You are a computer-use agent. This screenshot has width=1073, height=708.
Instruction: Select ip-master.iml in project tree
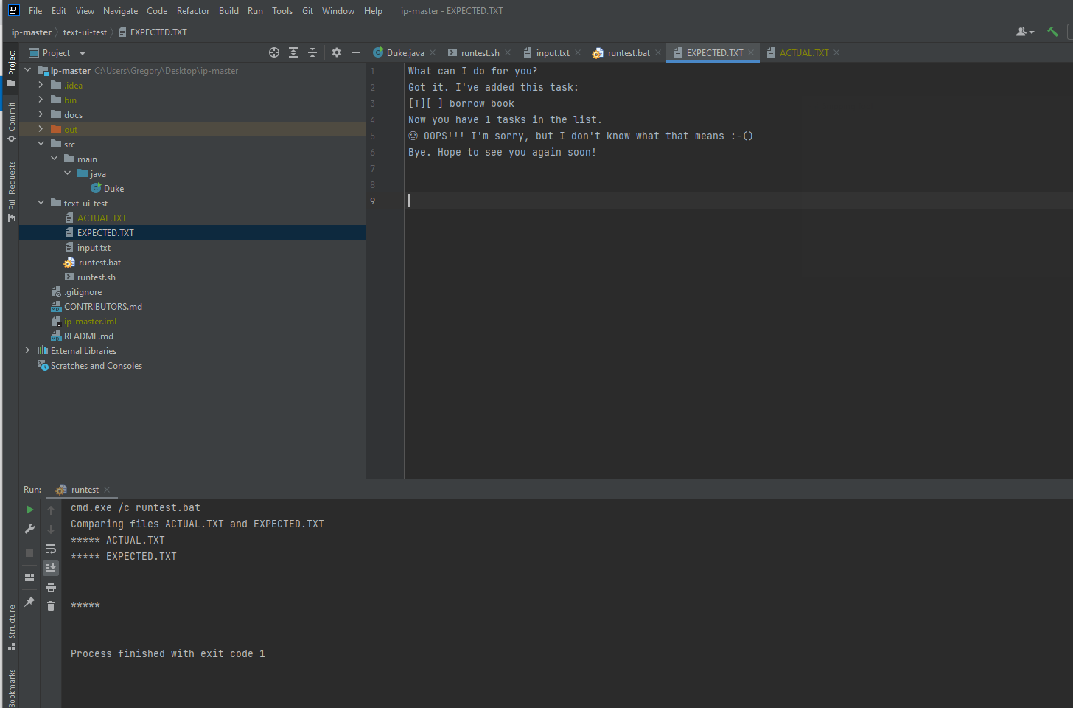pos(90,321)
